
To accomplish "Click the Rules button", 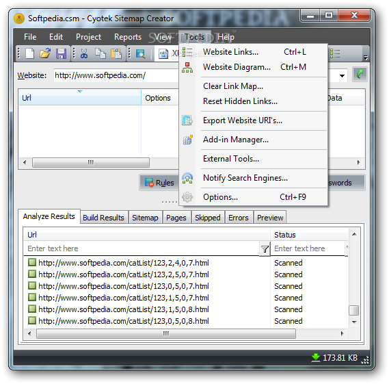I will [x=159, y=183].
